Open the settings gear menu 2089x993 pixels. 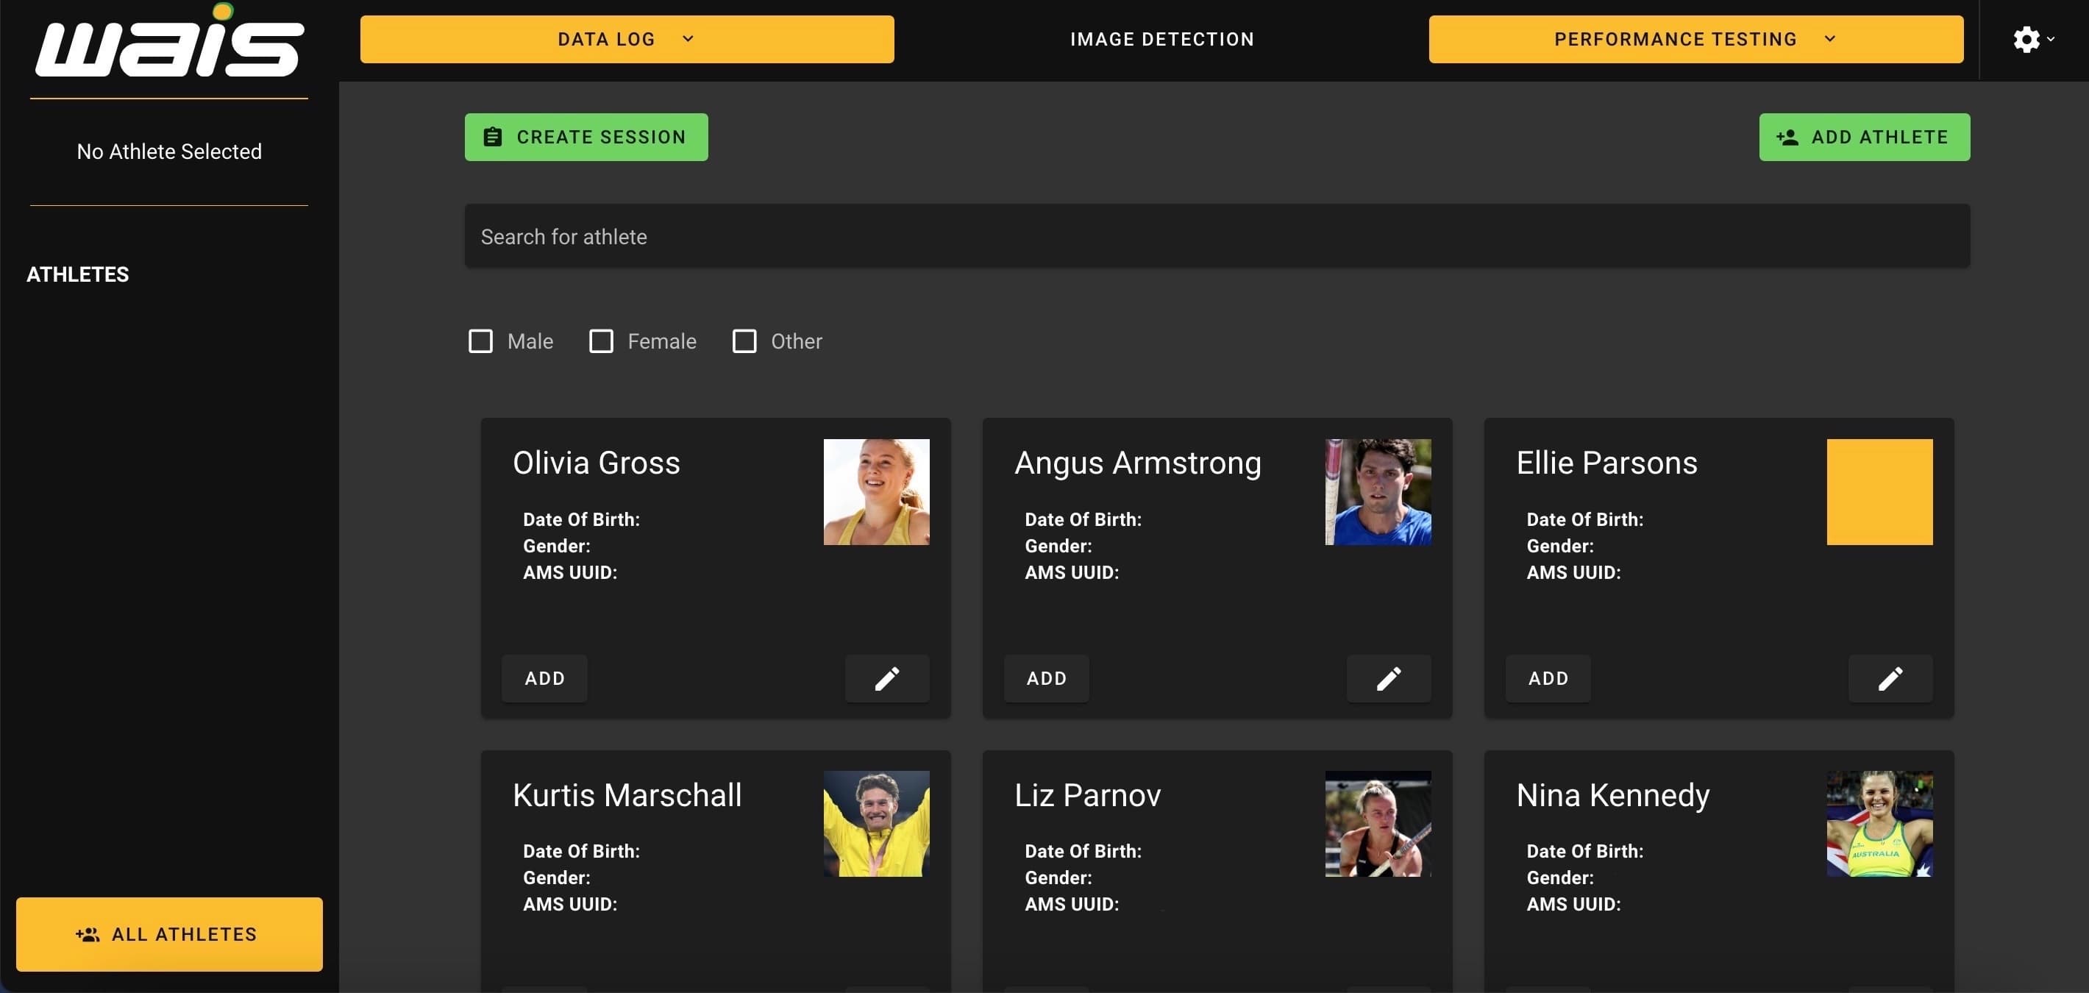(2033, 39)
